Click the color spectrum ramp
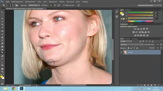Viewport: 163px width, 91px height. 140,21
